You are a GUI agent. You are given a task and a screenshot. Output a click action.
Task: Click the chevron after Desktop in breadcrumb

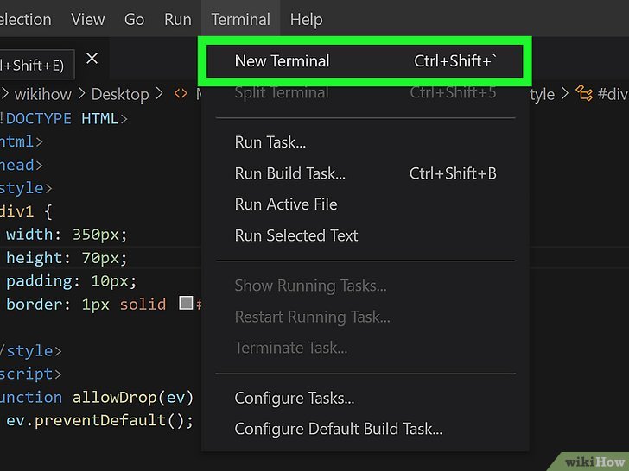tap(159, 94)
